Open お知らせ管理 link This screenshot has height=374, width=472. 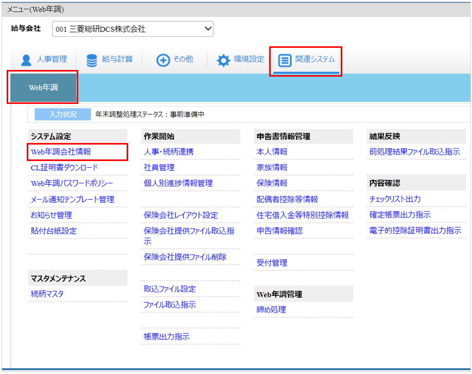(51, 215)
